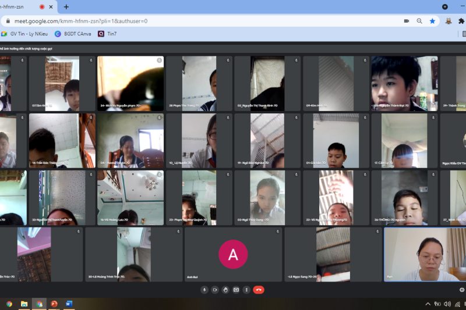Open Chrome extensions puzzle icon
This screenshot has height=310, width=466.
tap(461, 21)
